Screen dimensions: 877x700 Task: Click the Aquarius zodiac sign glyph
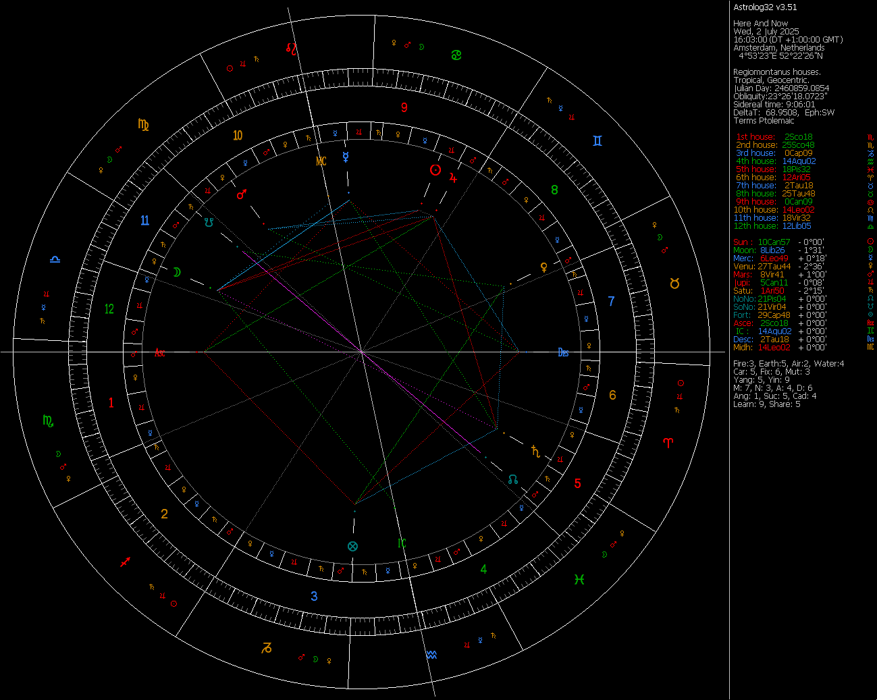point(432,654)
